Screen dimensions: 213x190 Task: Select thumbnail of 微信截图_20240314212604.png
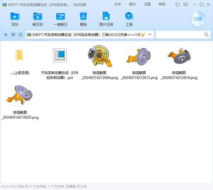pyautogui.click(x=100, y=56)
